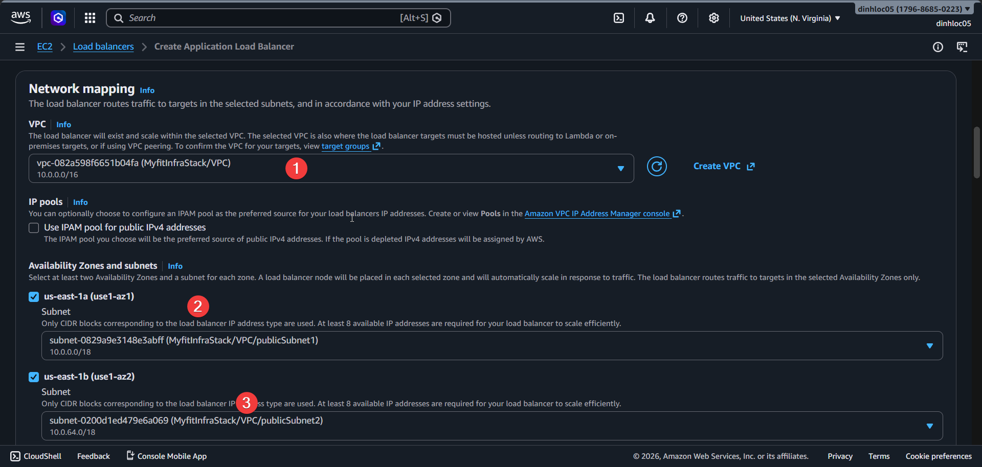Select Console Mobile App in the footer
982x467 pixels.
[x=171, y=456]
